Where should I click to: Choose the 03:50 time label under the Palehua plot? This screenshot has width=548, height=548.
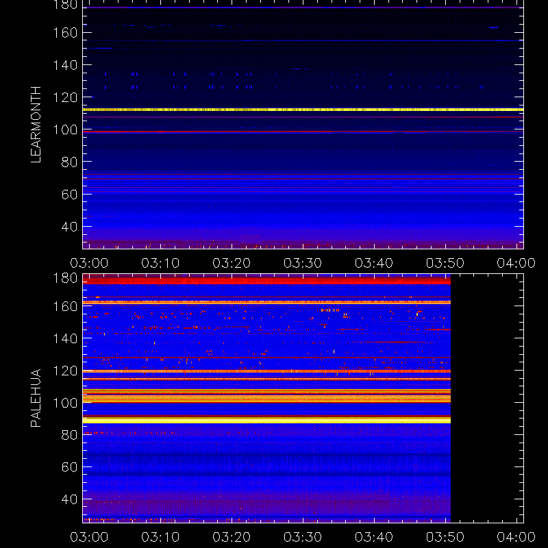click(x=445, y=537)
